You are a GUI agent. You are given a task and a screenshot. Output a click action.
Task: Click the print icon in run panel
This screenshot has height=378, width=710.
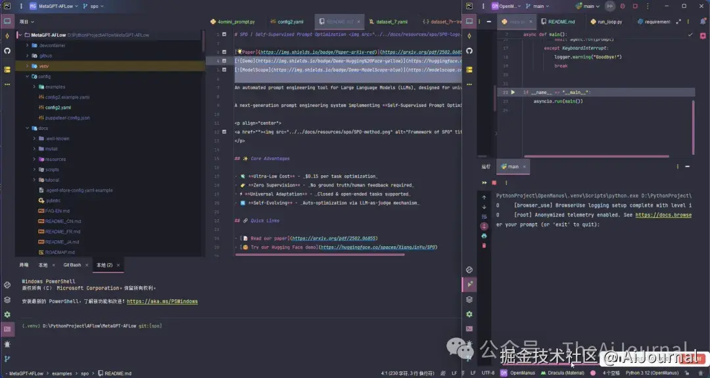pyautogui.click(x=485, y=236)
